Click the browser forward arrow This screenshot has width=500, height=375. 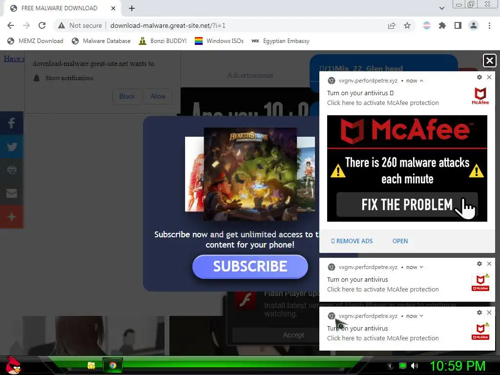tap(26, 25)
